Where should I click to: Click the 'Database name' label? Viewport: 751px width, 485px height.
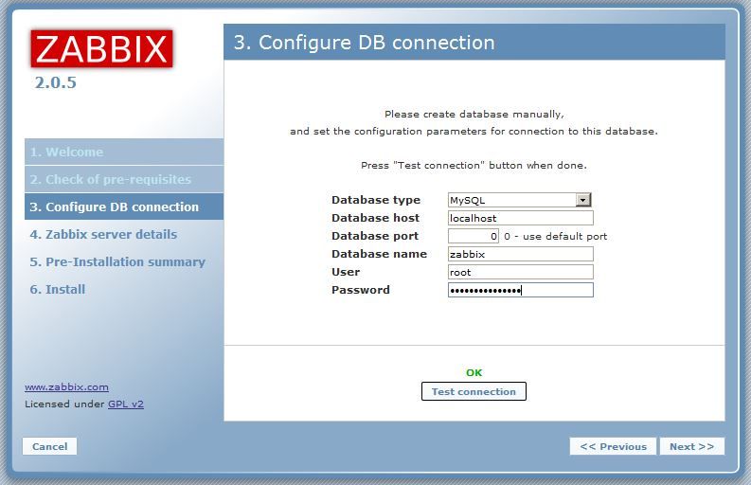[380, 254]
